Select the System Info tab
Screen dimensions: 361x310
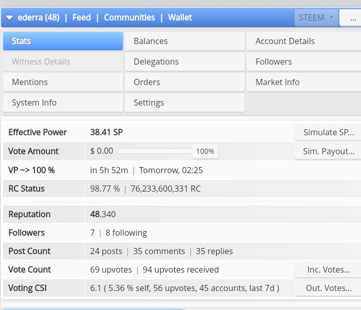coord(63,102)
